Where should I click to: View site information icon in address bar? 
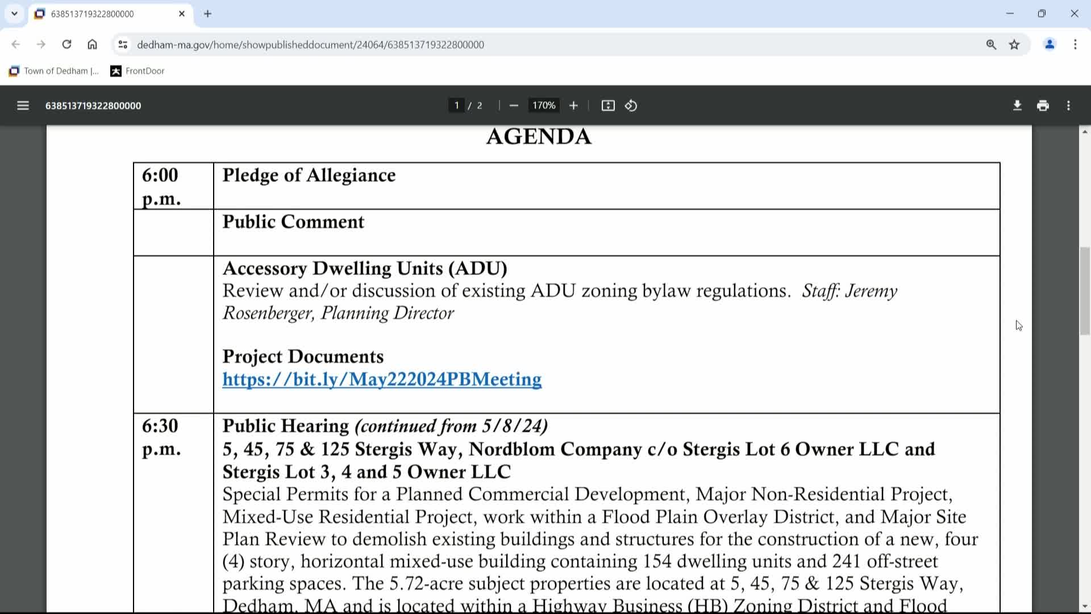123,44
